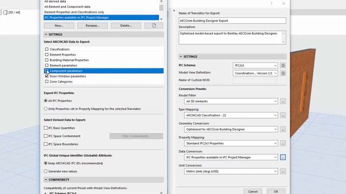Click the Delete... button
The height and width of the screenshot is (194, 346).
[x=126, y=25]
